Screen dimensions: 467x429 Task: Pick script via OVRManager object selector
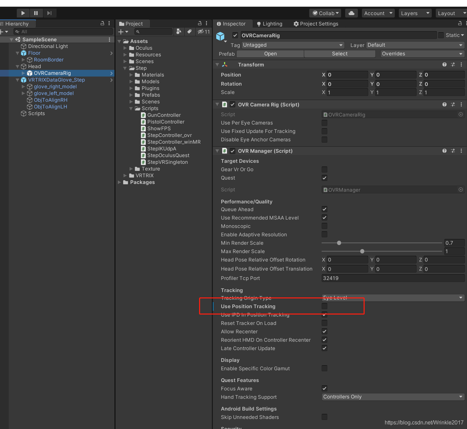461,190
